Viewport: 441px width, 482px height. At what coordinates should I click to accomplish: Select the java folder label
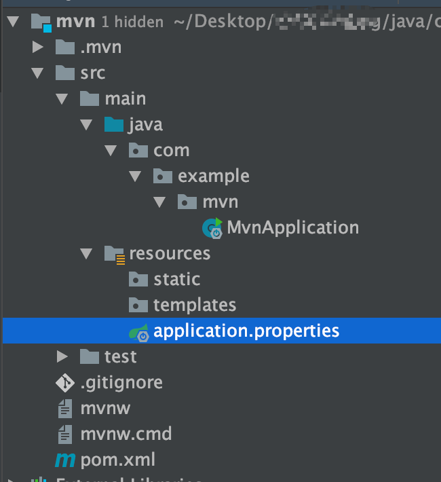point(145,125)
